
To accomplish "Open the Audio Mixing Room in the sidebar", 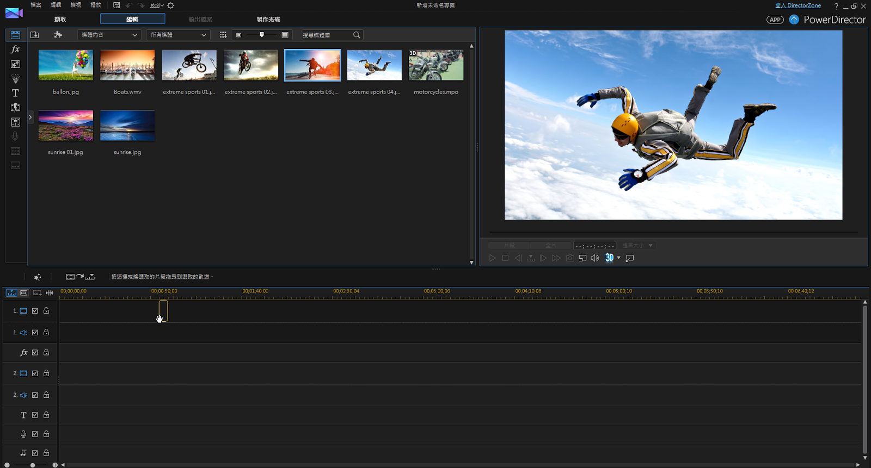I will click(x=15, y=122).
